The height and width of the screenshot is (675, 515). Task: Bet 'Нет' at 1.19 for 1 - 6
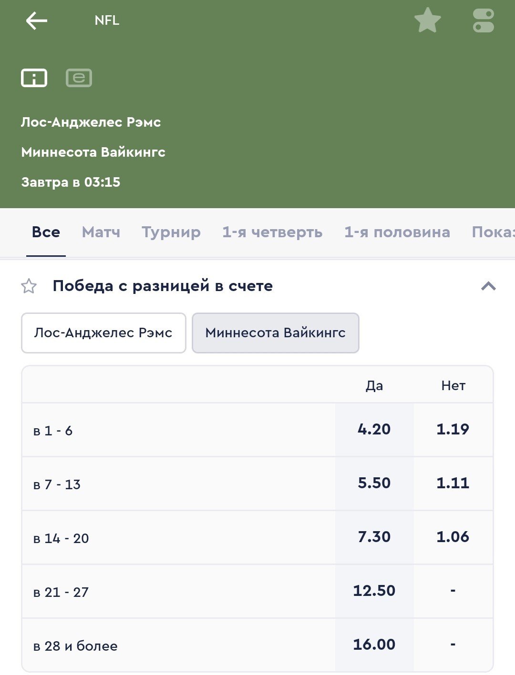[x=453, y=430]
